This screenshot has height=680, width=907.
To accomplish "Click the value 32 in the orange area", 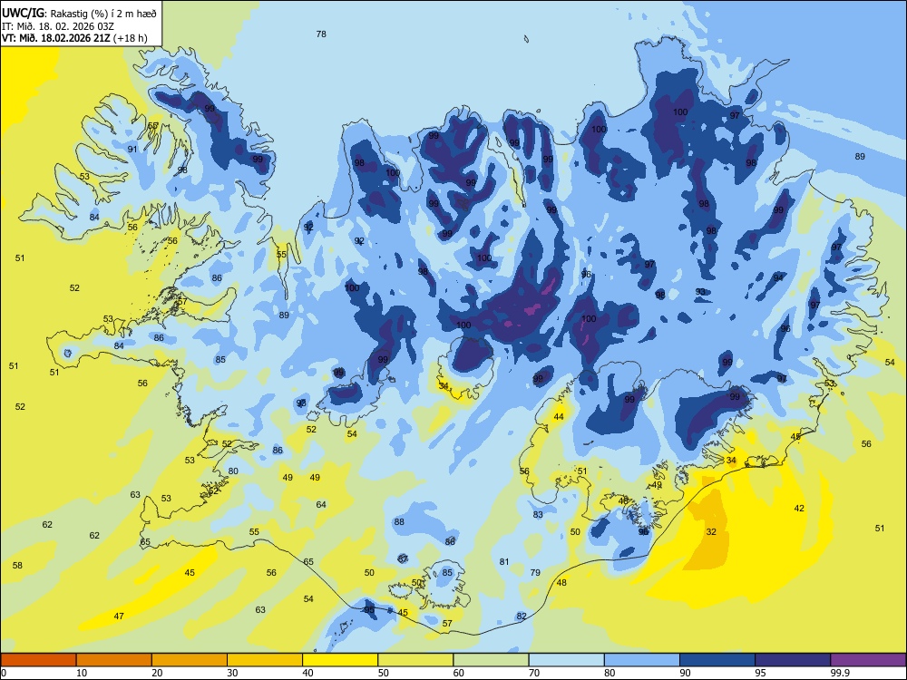I will point(711,532).
